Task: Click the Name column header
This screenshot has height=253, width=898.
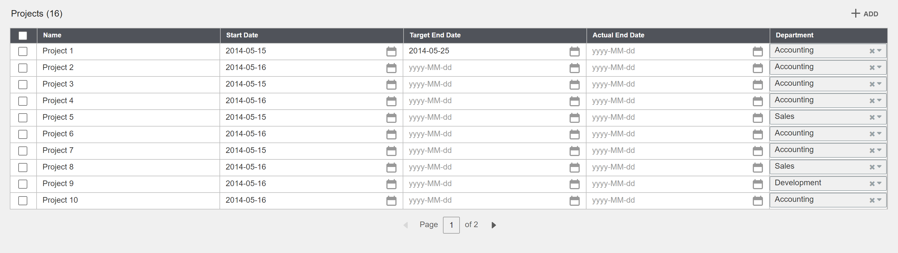Action: tap(52, 35)
